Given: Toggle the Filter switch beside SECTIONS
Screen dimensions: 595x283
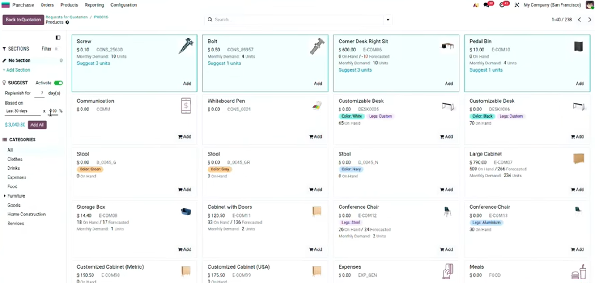Looking at the screenshot, I should (x=57, y=48).
